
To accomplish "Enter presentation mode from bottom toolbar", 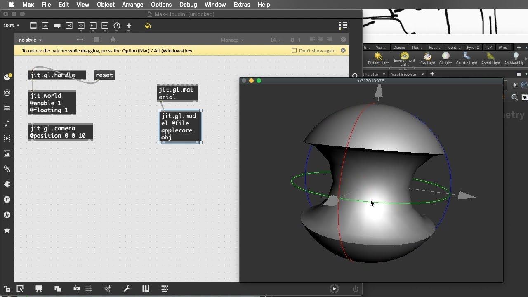I will [39, 289].
